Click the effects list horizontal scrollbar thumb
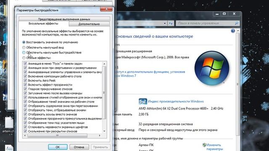The width and height of the screenshot is (269, 151). point(57,135)
